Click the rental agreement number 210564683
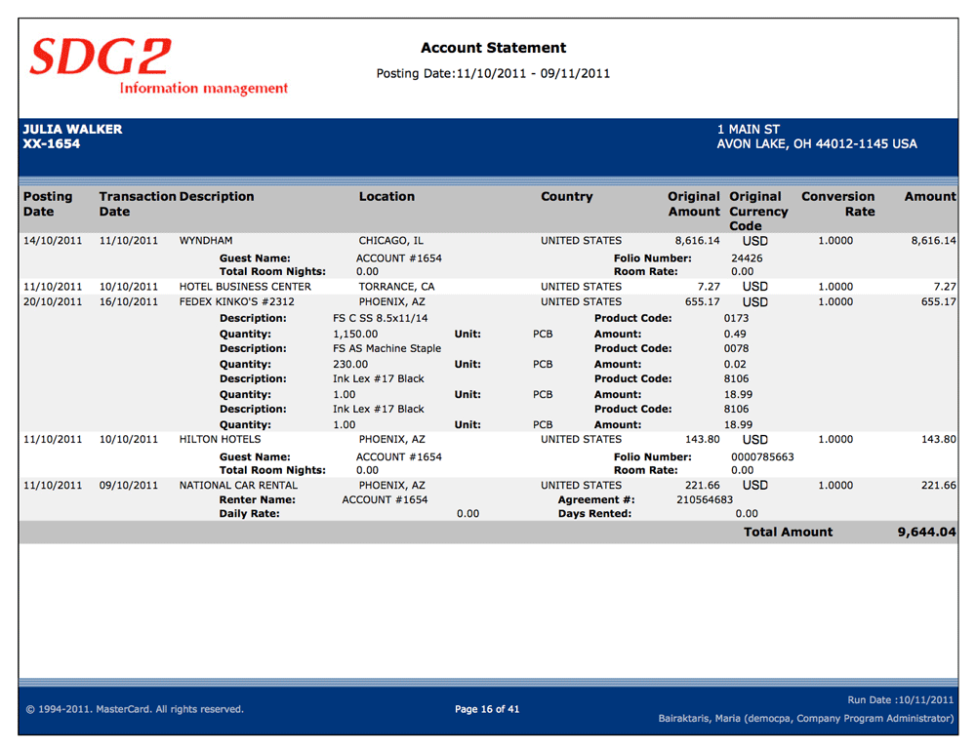Viewport: 976px width, 752px height. click(705, 500)
